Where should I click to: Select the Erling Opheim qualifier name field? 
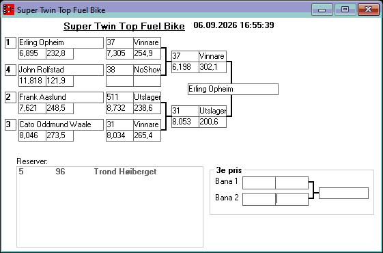tap(61, 42)
